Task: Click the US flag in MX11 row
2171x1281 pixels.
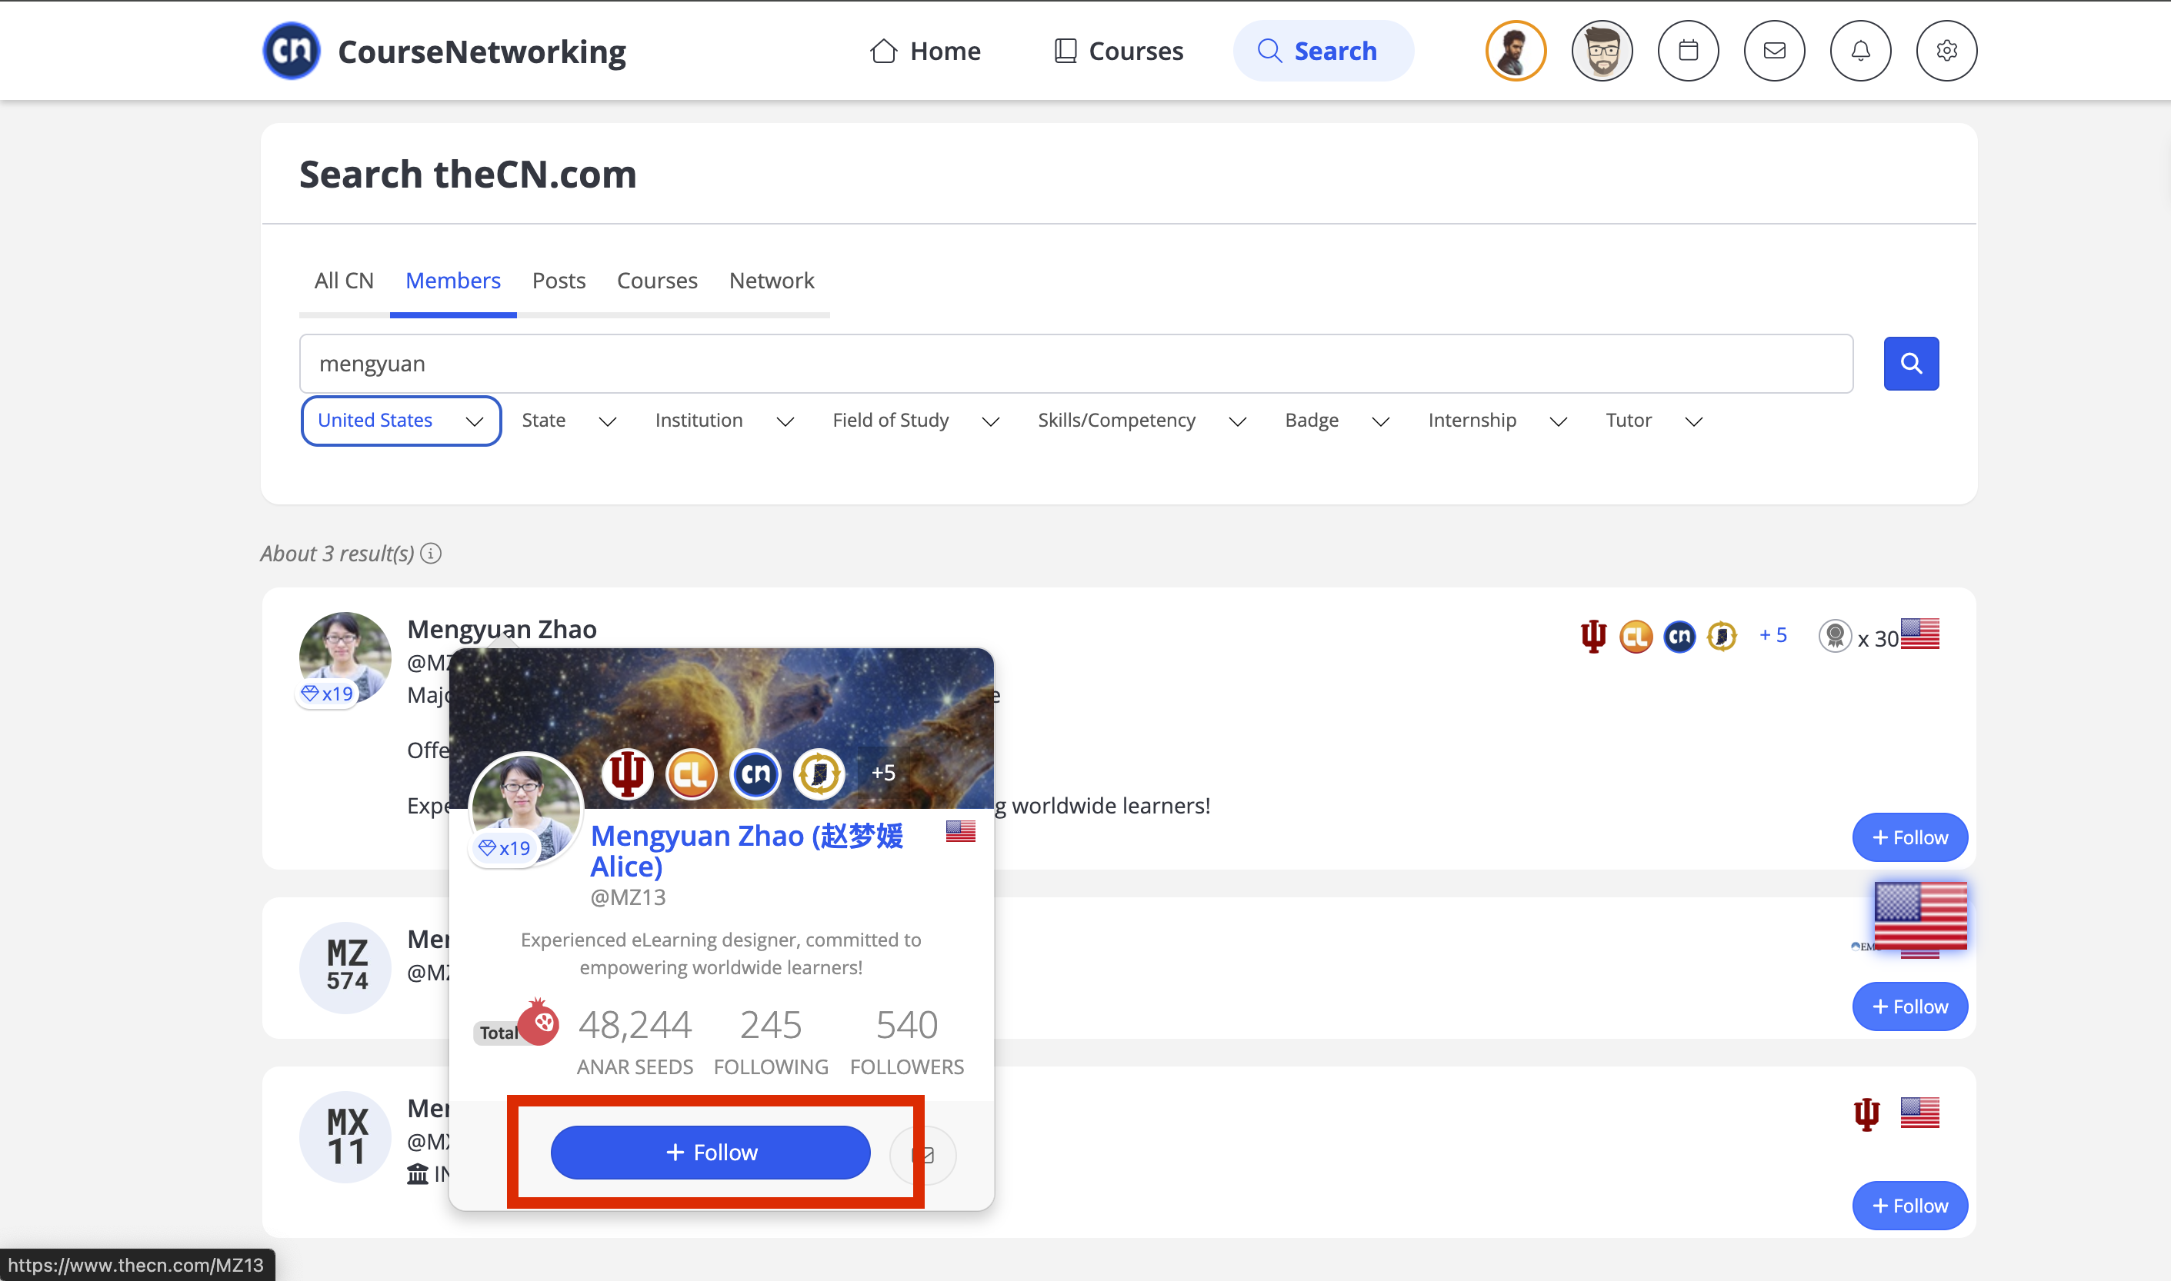Action: pyautogui.click(x=1919, y=1113)
